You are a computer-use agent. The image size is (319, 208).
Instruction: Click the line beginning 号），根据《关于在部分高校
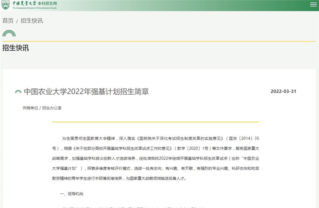[x=156, y=148]
